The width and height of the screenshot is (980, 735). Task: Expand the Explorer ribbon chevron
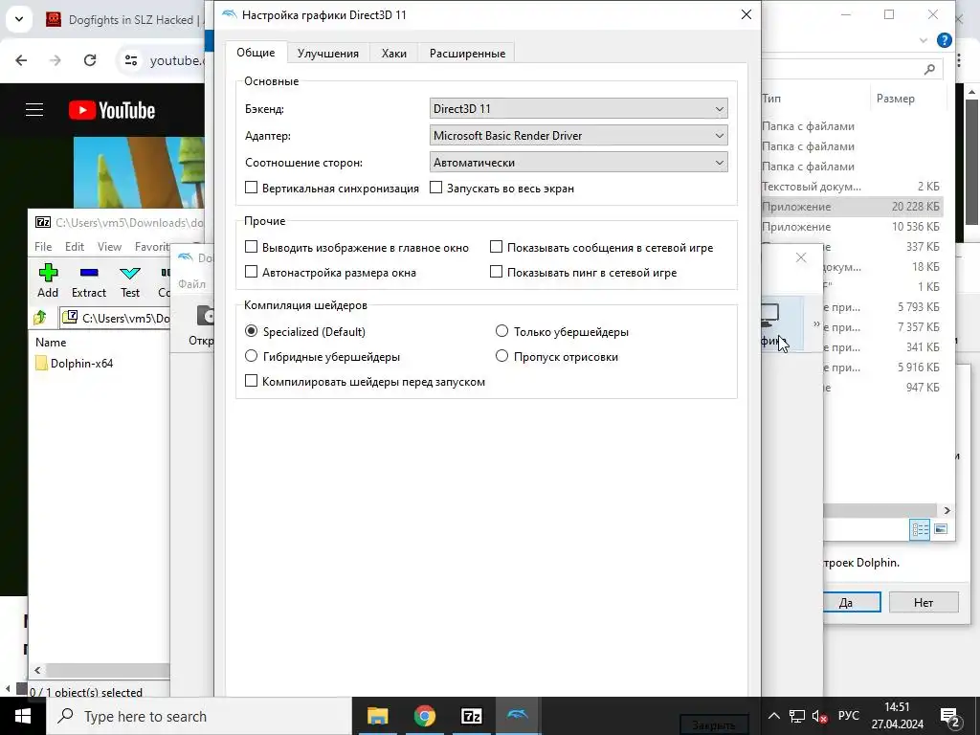pyautogui.click(x=924, y=40)
